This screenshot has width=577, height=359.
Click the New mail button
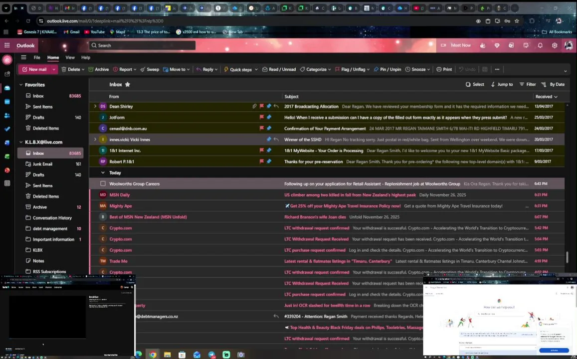[34, 69]
